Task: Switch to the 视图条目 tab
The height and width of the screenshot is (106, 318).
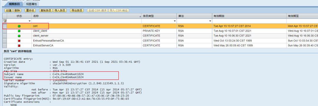Action: 14,4
